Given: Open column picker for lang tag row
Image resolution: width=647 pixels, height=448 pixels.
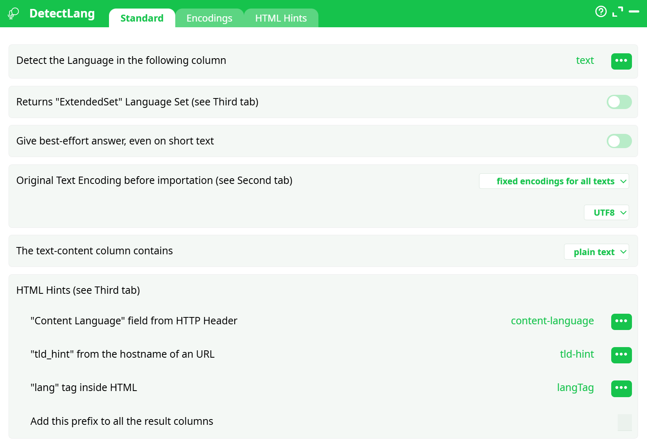Looking at the screenshot, I should [621, 388].
